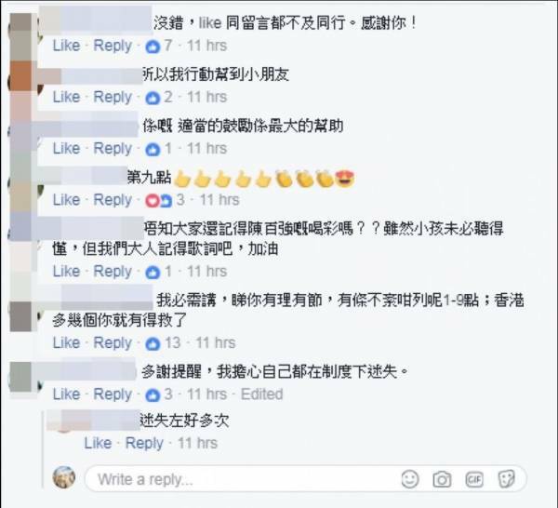Open the GIF selector in the reply box
558x508 pixels.
click(x=474, y=479)
